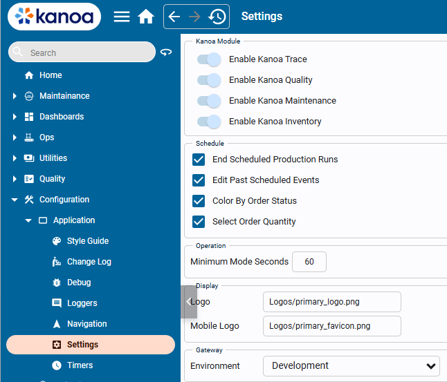Uncheck Color By Order Status
Screen dimensions: 447x382
pos(199,201)
